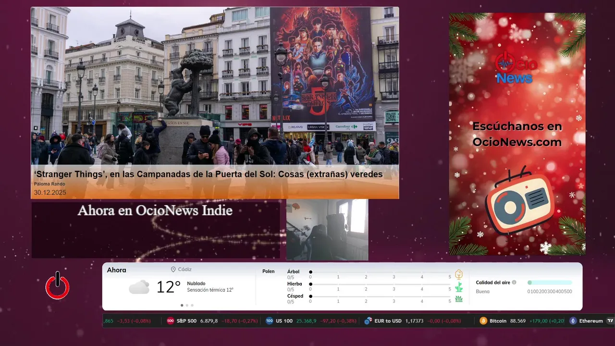
Task: Open the Bitcoin ticker label
Action: point(498,321)
